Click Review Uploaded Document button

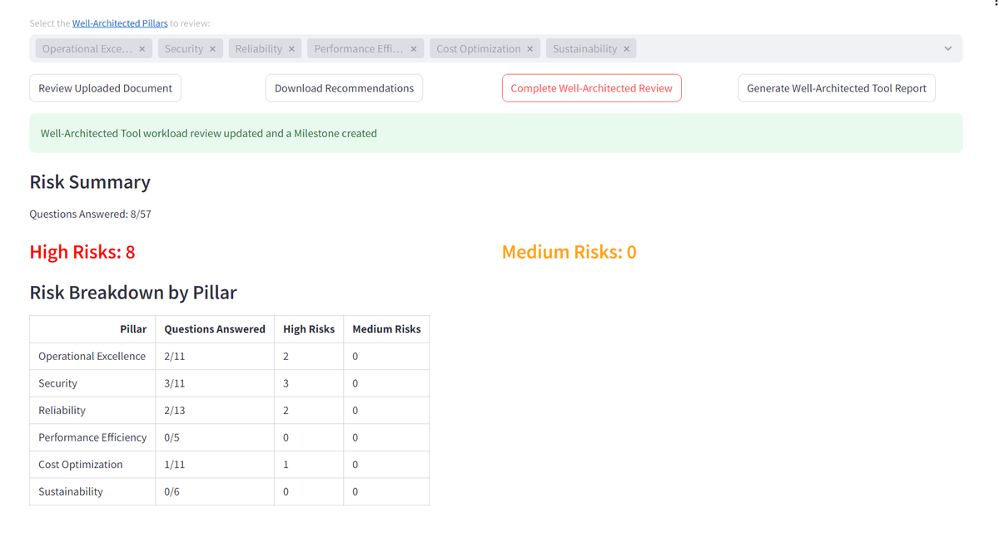[105, 88]
